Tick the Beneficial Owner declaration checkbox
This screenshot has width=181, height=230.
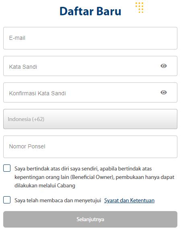click(7, 168)
